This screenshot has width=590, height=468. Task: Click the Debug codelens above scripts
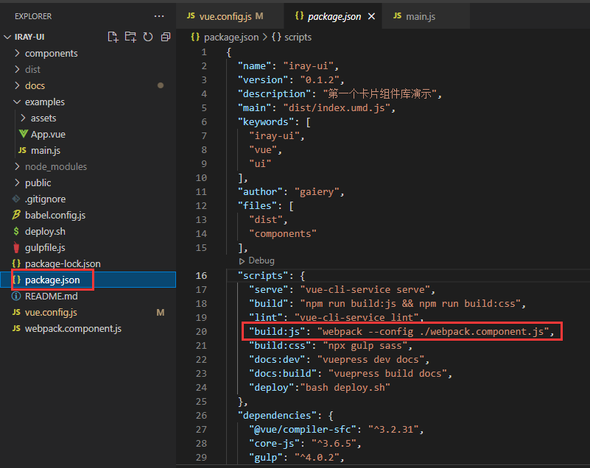(256, 260)
